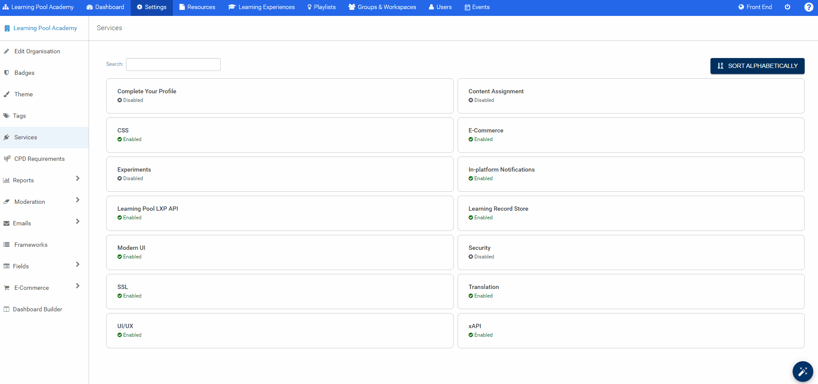Image resolution: width=818 pixels, height=384 pixels.
Task: Click the Badges shield icon in sidebar
Action: click(x=6, y=73)
